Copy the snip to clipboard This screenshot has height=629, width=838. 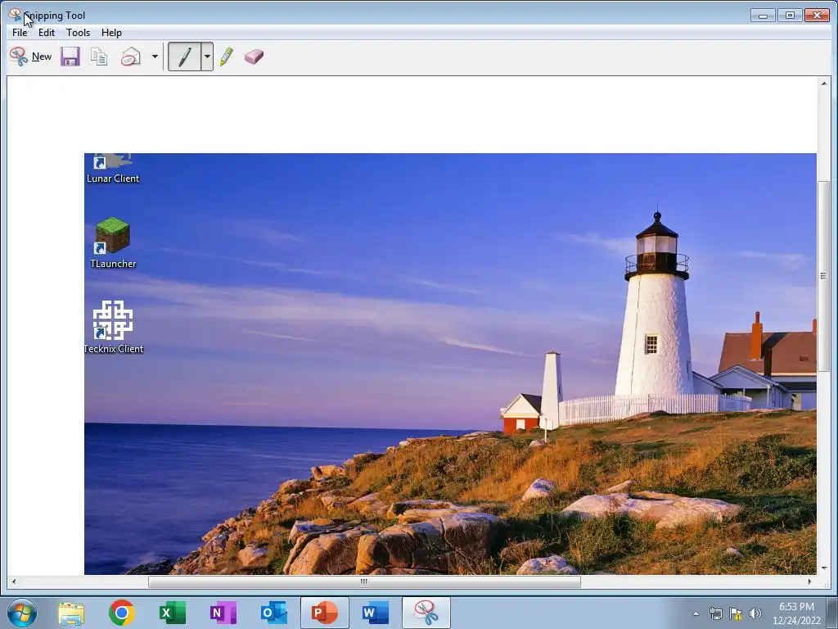point(99,57)
